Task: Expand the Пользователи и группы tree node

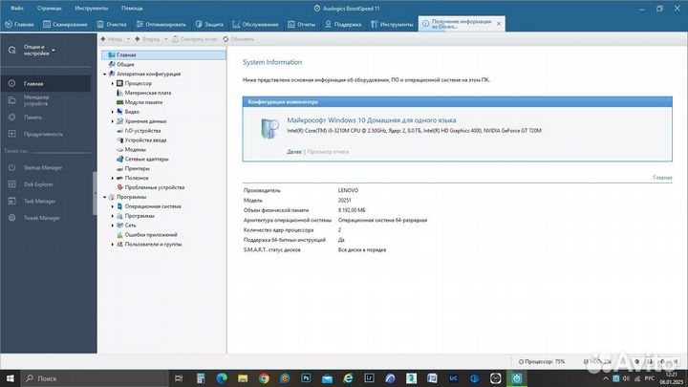Action: [x=113, y=245]
